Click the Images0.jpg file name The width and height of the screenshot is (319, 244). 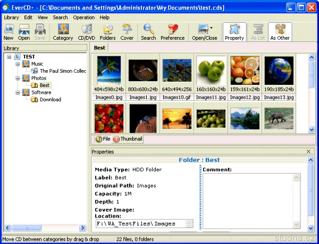click(109, 98)
